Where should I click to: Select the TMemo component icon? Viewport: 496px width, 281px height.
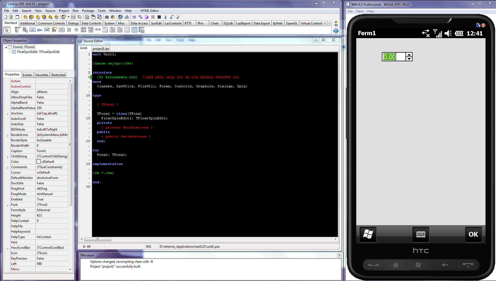click(54, 30)
